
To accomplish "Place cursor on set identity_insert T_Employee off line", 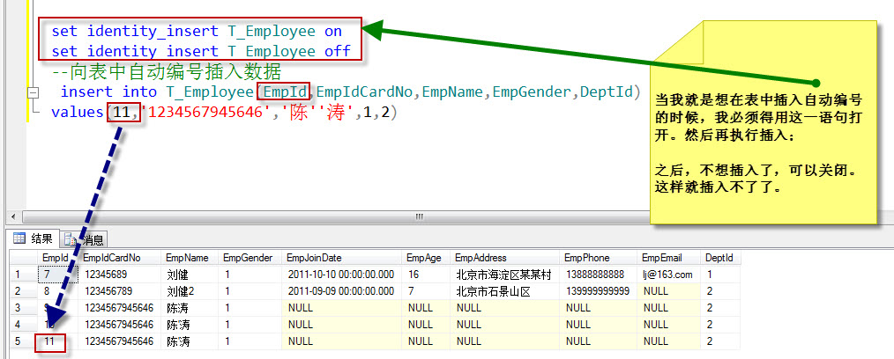I will point(201,51).
